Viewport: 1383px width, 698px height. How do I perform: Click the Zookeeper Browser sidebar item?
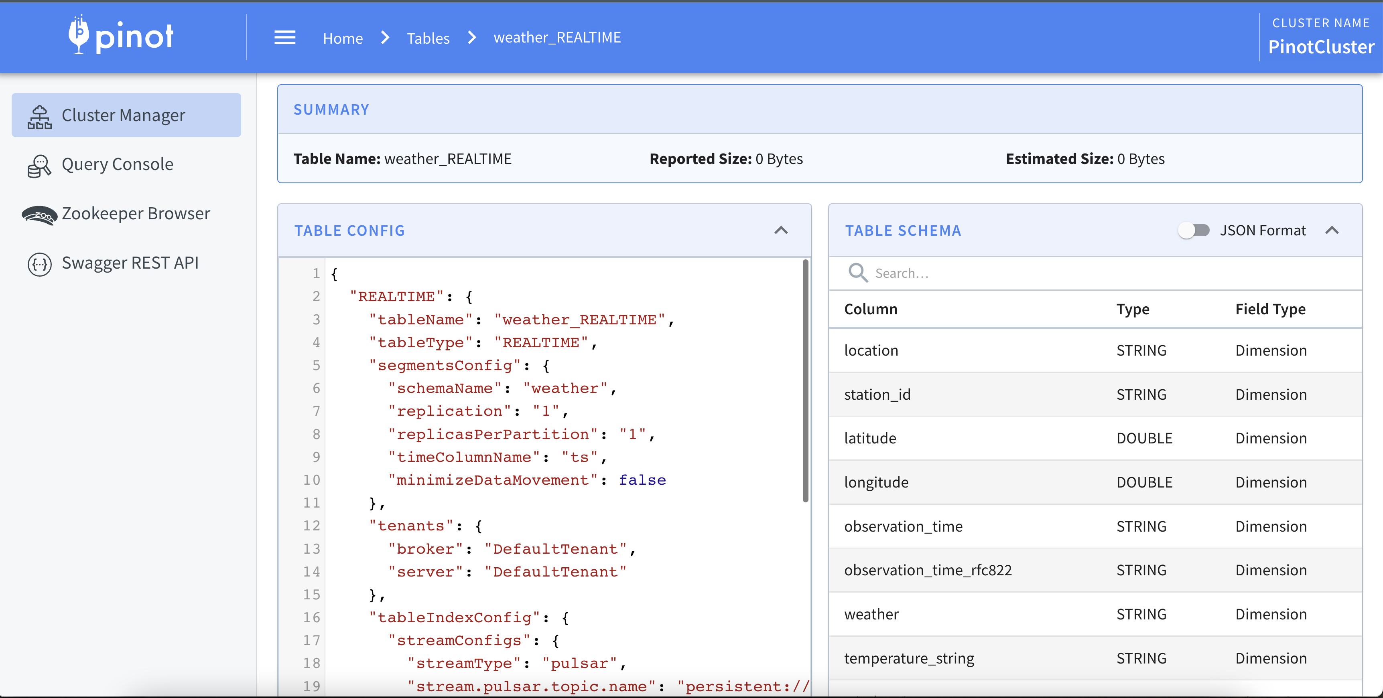136,214
